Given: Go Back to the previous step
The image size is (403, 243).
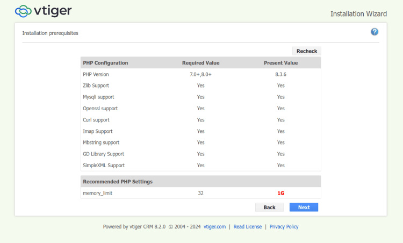Looking at the screenshot, I should pyautogui.click(x=269, y=207).
